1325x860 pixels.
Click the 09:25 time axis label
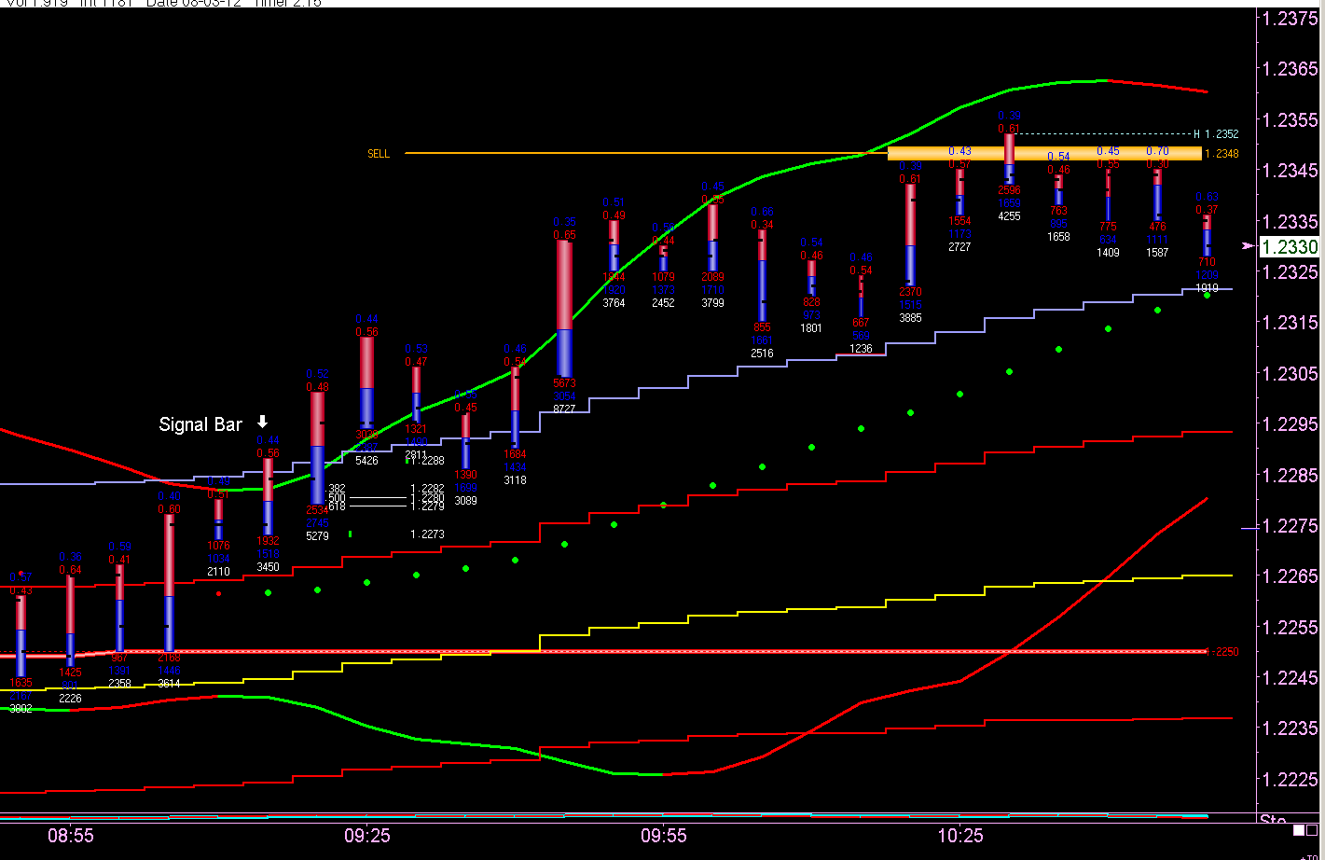[367, 836]
